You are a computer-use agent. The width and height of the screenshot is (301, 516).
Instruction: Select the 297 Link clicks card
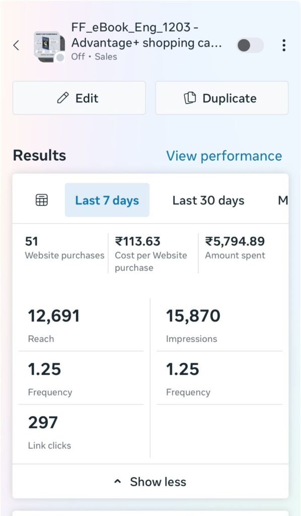coord(81,431)
